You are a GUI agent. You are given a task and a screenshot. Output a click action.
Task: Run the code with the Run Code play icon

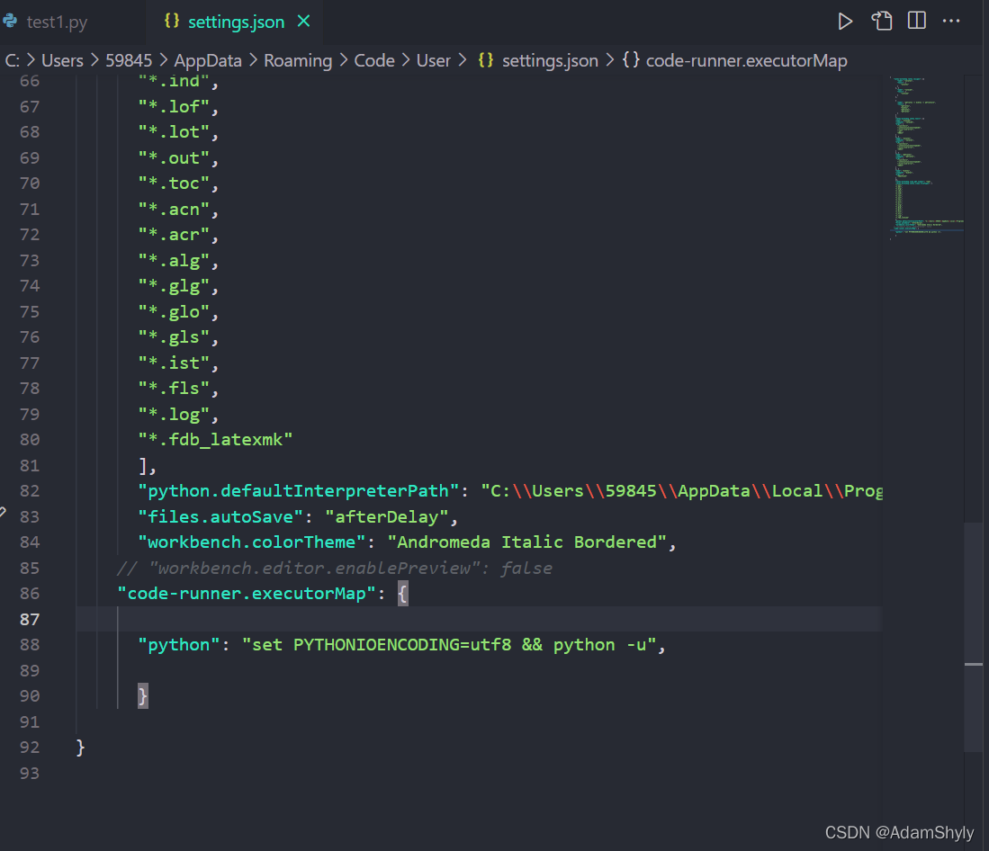point(845,20)
